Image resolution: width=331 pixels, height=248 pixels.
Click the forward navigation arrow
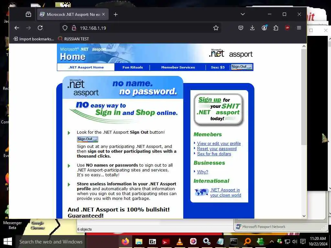click(x=28, y=28)
